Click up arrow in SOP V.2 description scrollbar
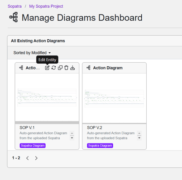 [x=139, y=133]
